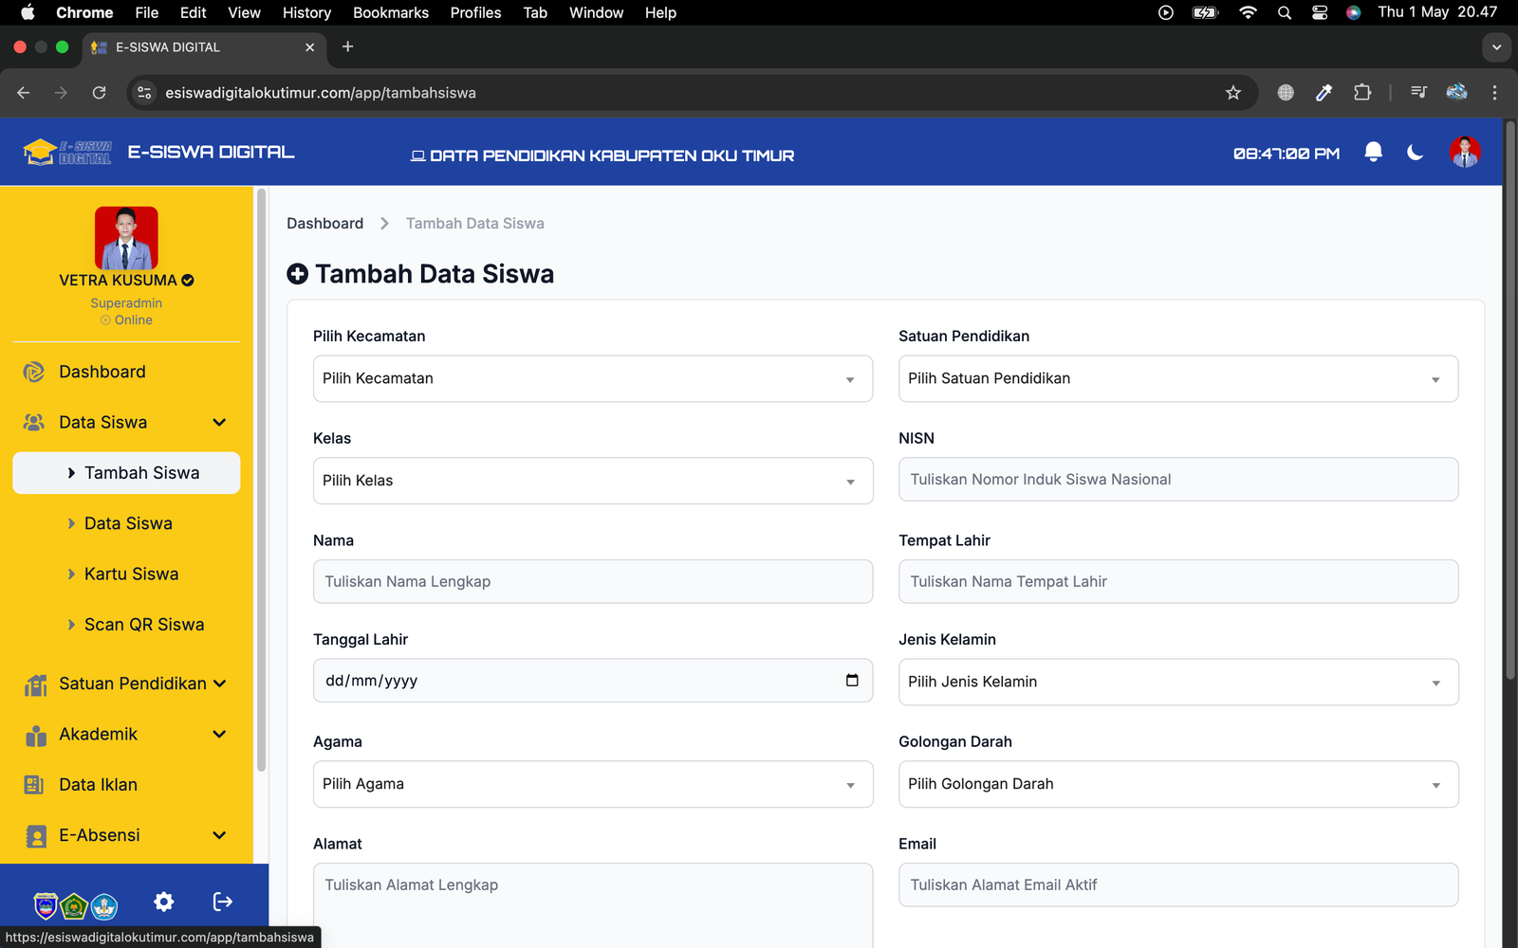
Task: Open the Kartu Siswa menu item
Action: click(131, 574)
